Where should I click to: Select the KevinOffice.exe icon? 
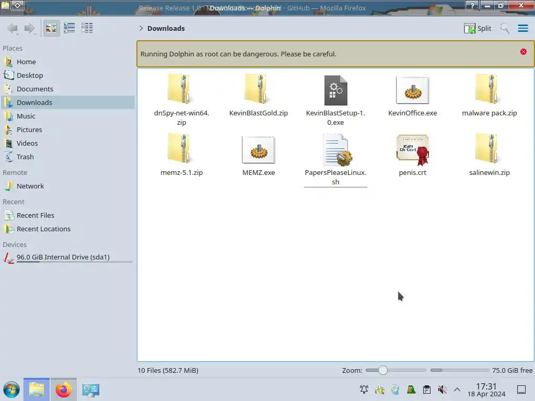click(x=413, y=90)
